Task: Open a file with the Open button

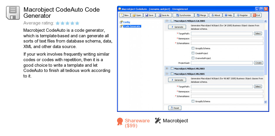Action: click(x=137, y=15)
